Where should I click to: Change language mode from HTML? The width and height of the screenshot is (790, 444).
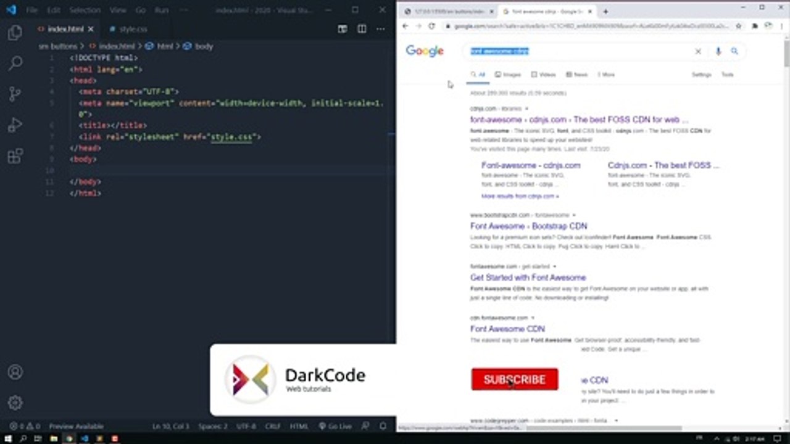(x=299, y=426)
